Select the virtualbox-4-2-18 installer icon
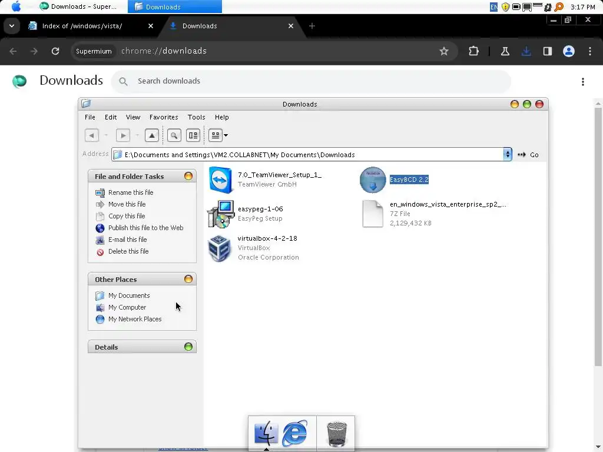The height and width of the screenshot is (452, 603). [x=219, y=248]
